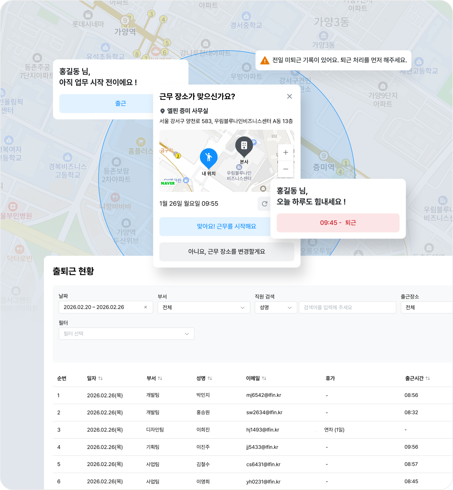Click 아니요, 근무 장소를 변경할게요 button
This screenshot has height=490, width=453.
(226, 251)
